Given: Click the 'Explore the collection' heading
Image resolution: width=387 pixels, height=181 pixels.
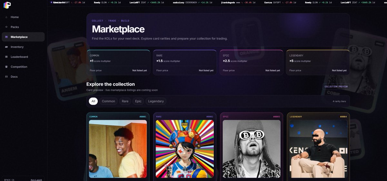Looking at the screenshot, I should tap(111, 84).
